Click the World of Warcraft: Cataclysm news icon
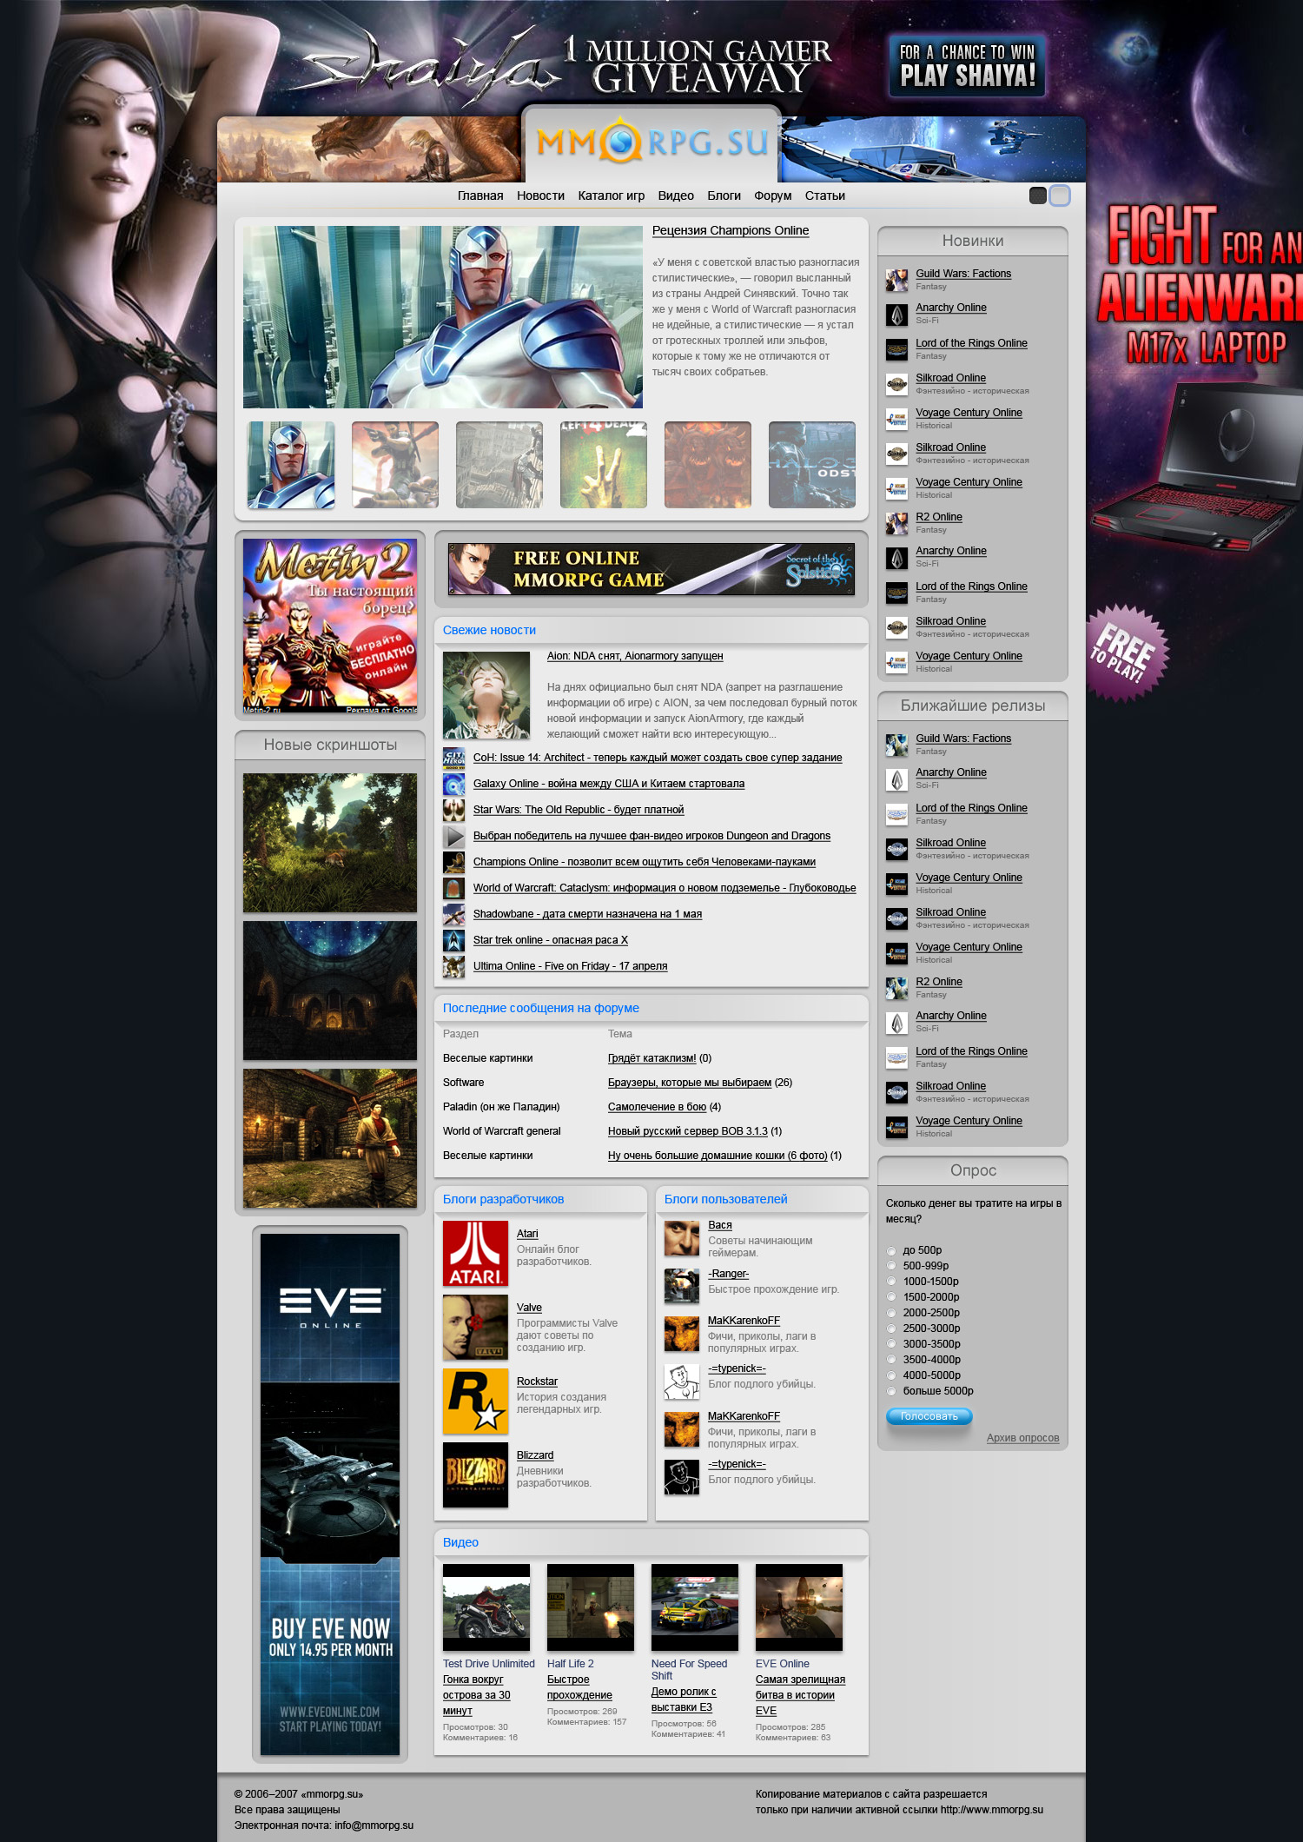Screen dimensions: 1303x1842 453,889
